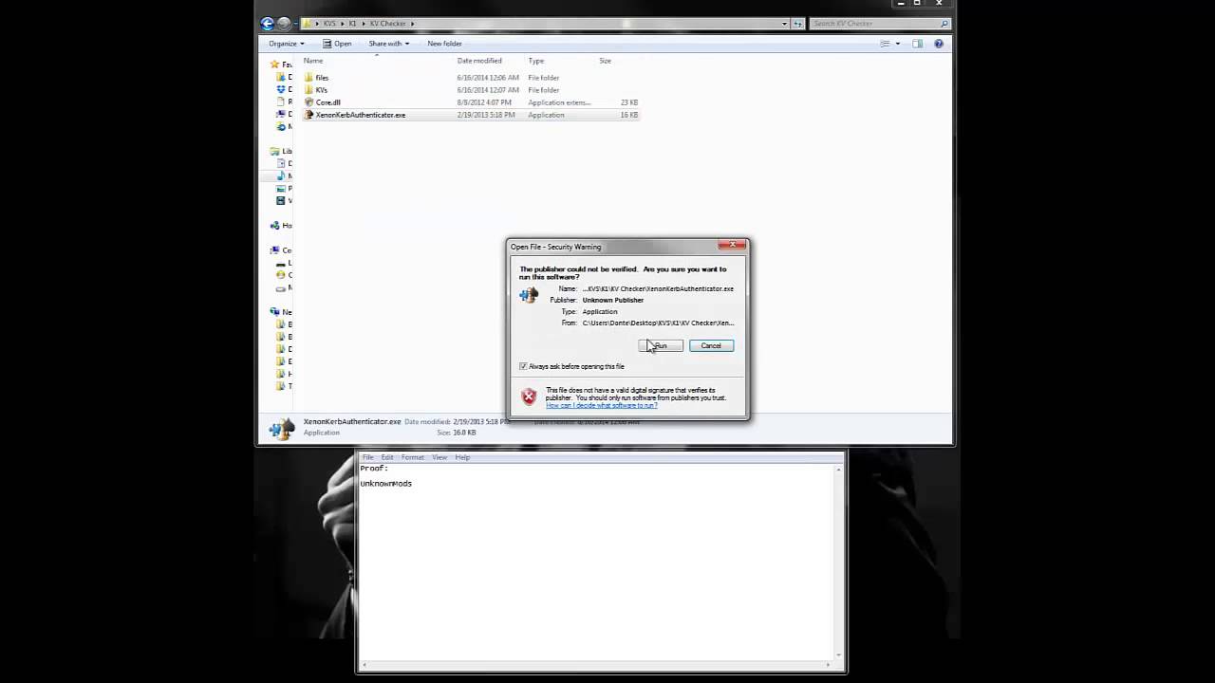The image size is (1215, 683).
Task: Select the CD drive icon under Computer
Action: coord(280,275)
